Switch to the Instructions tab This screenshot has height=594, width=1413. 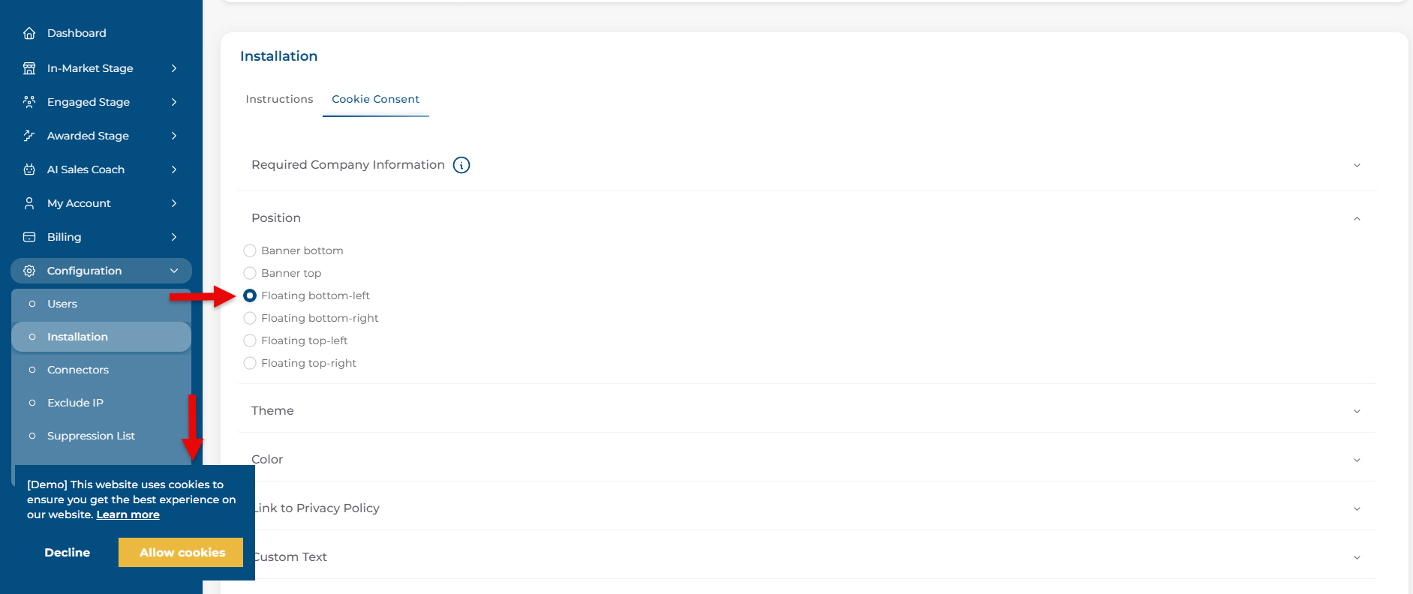click(279, 99)
